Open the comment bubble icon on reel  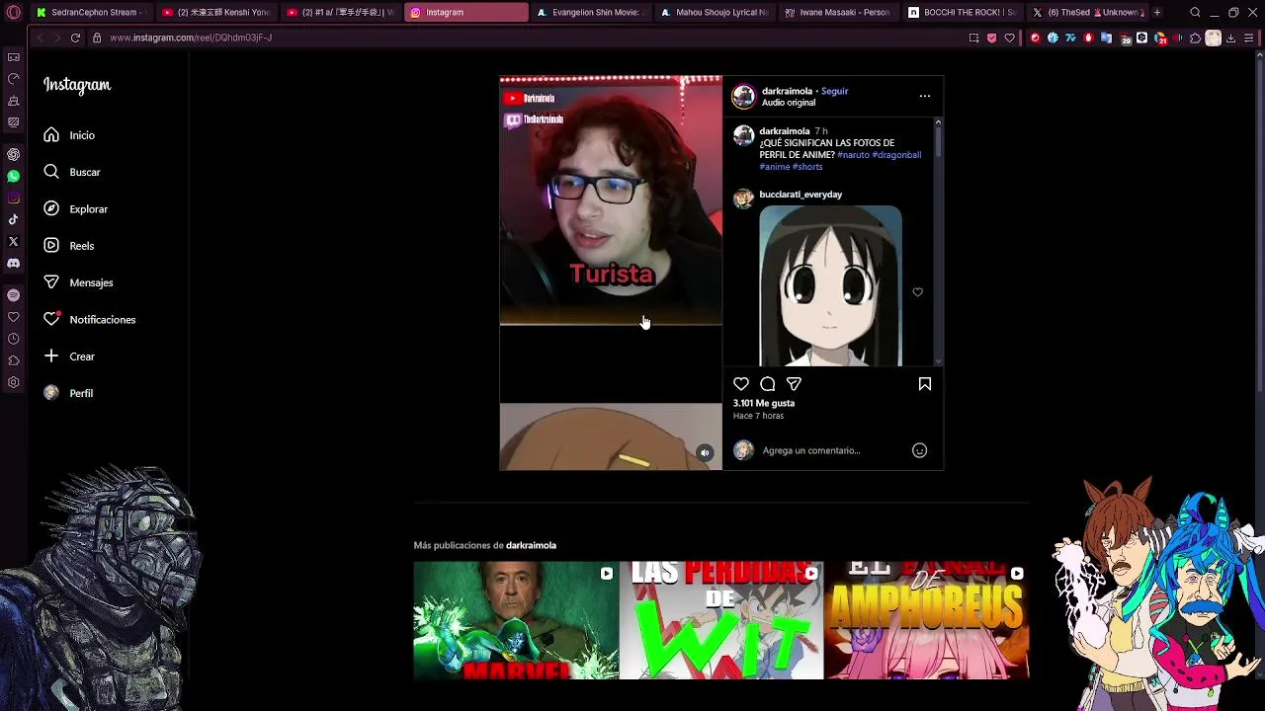tap(768, 384)
